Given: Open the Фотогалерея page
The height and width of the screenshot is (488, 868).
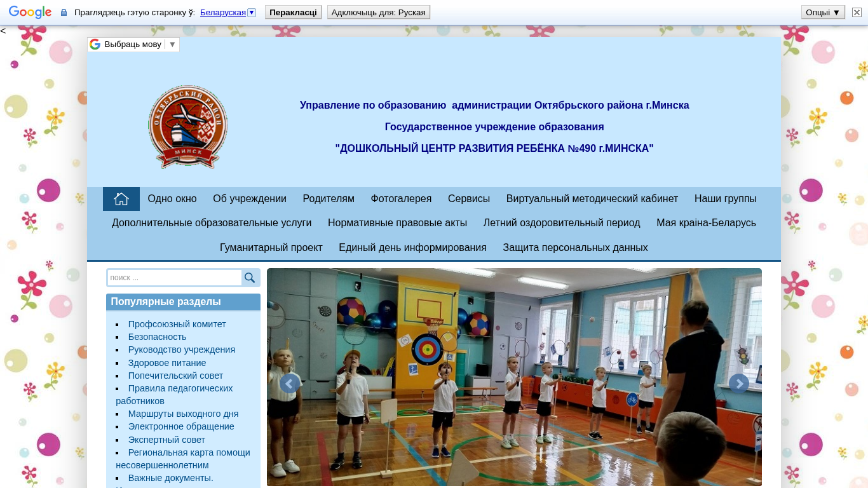Looking at the screenshot, I should (401, 199).
